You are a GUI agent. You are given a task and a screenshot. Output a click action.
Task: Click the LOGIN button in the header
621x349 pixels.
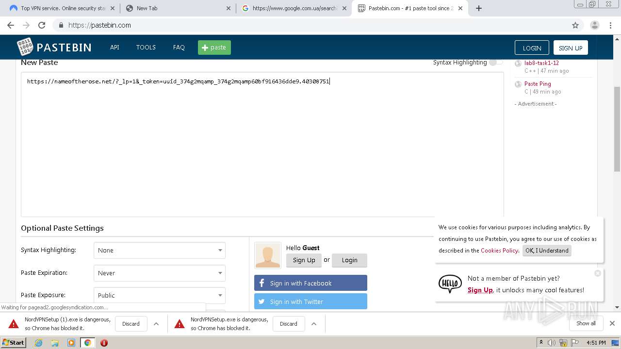pos(532,48)
